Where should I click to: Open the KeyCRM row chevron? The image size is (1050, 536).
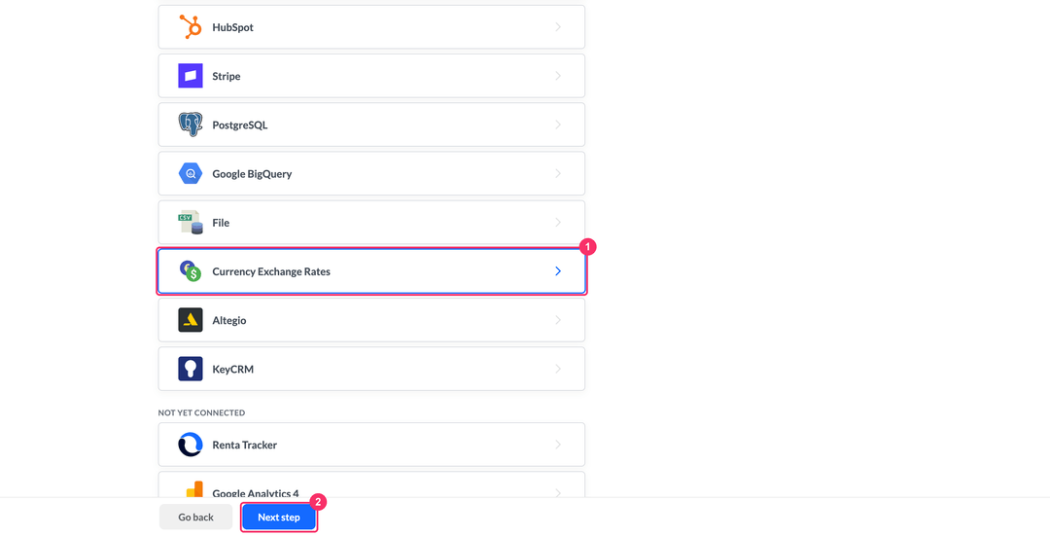[x=558, y=370]
